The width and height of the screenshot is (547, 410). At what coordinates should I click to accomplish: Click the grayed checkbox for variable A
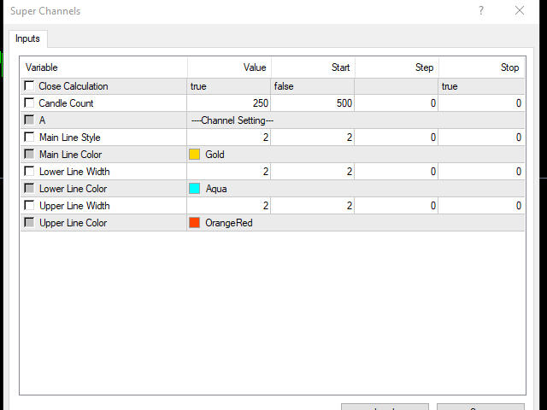coord(29,120)
